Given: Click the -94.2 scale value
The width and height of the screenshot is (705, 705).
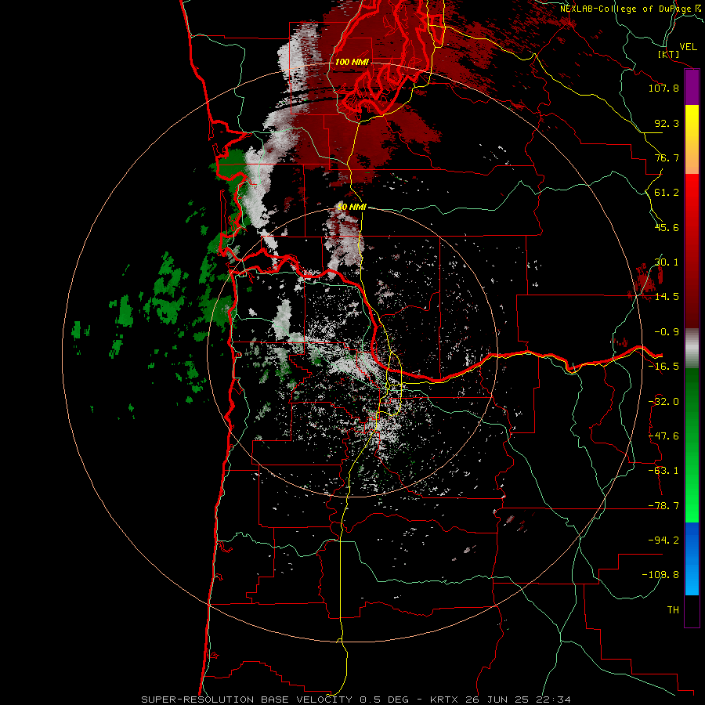Looking at the screenshot, I should (663, 540).
